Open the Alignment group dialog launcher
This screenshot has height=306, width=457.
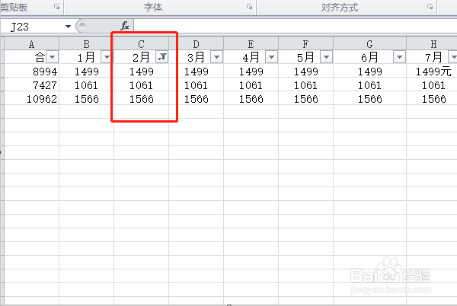point(430,7)
